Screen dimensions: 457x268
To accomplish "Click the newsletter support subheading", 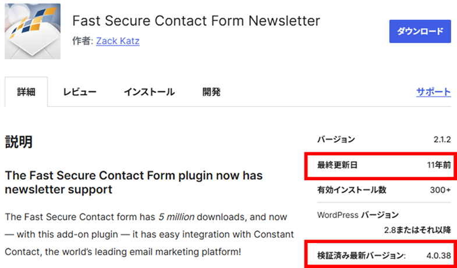I will pos(133,182).
